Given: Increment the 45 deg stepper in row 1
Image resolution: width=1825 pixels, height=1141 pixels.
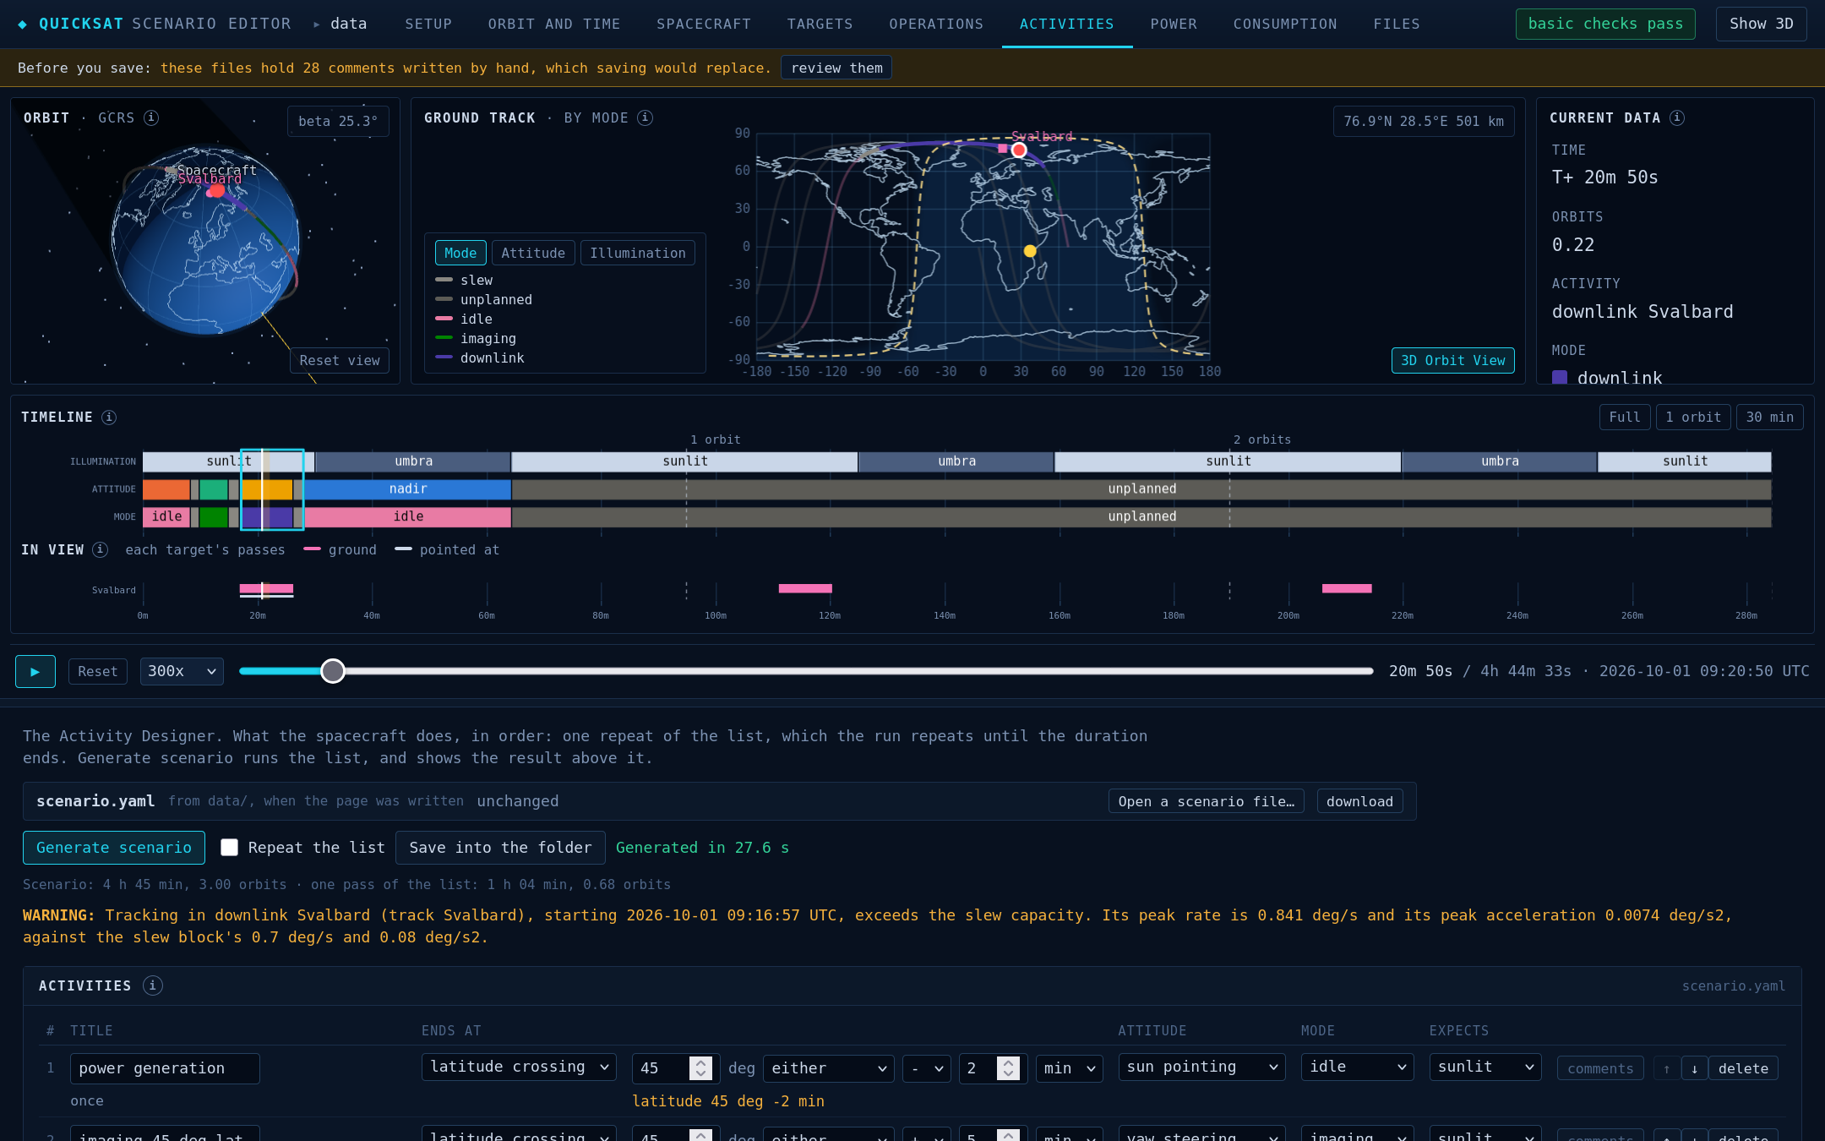Looking at the screenshot, I should pos(700,1062).
